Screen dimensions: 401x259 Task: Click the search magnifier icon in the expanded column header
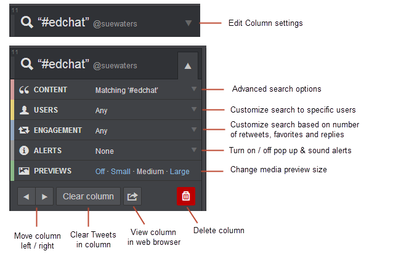click(27, 63)
